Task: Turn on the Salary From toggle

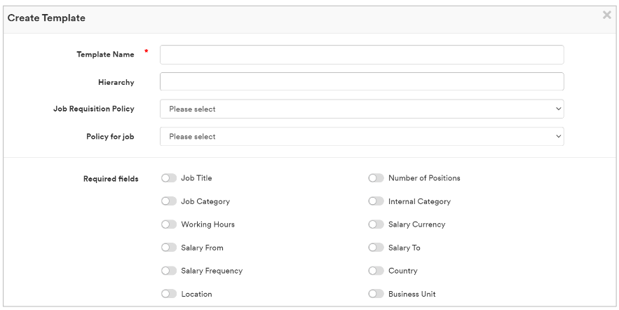Action: pyautogui.click(x=168, y=248)
